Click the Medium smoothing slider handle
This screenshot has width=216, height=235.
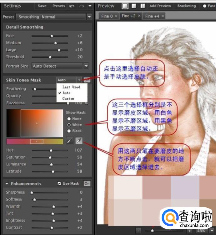pyautogui.click(x=55, y=43)
